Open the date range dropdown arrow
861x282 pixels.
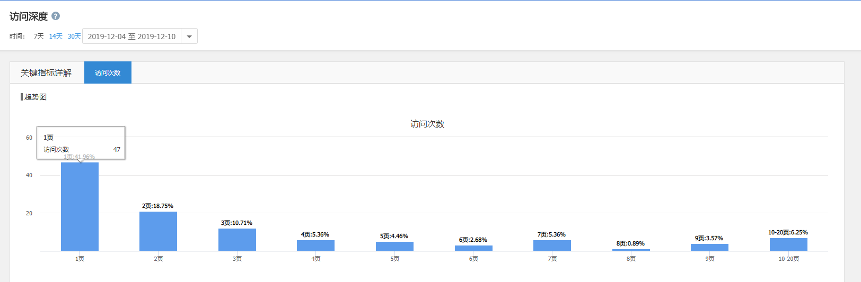click(189, 37)
